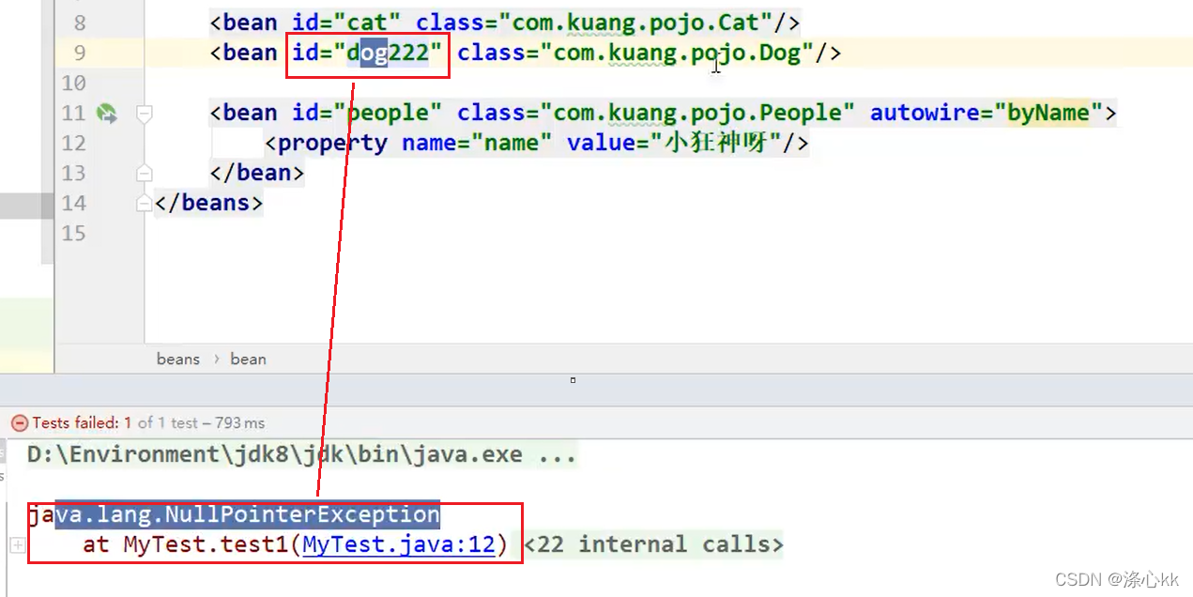Click line number 12 in the gutter
This screenshot has height=597, width=1193.
click(x=73, y=144)
